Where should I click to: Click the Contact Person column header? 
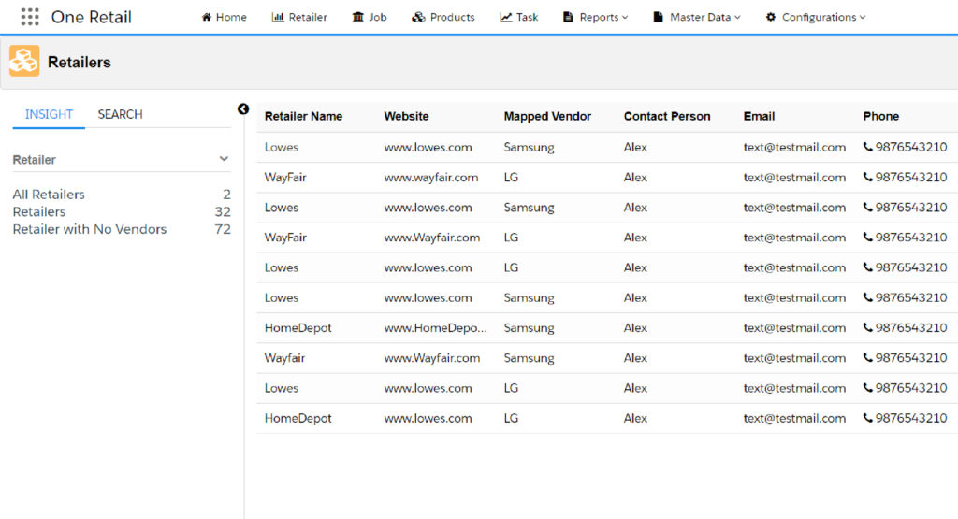click(x=667, y=116)
